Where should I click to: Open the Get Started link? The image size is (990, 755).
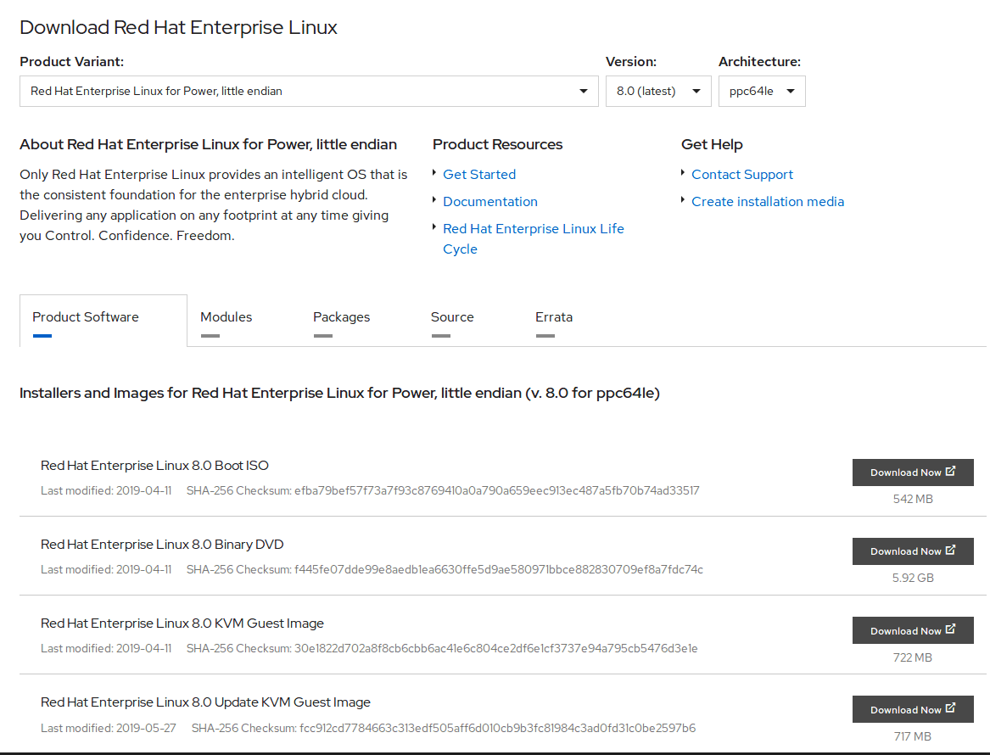pos(479,175)
